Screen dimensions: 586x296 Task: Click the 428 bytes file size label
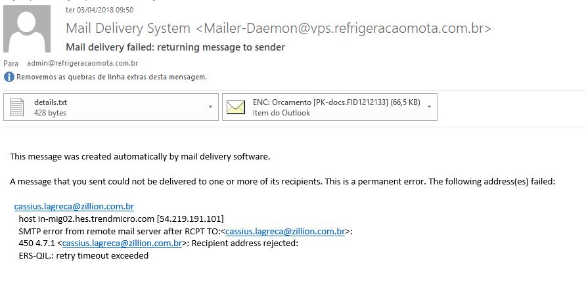[x=50, y=113]
